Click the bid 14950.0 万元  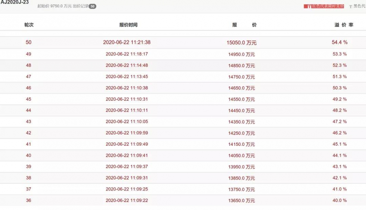(x=242, y=54)
